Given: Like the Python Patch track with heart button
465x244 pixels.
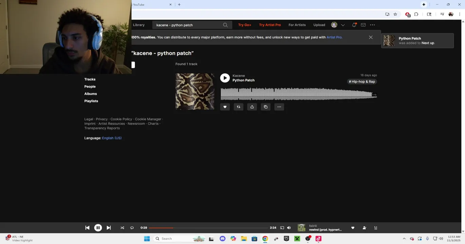Looking at the screenshot, I should pyautogui.click(x=225, y=107).
